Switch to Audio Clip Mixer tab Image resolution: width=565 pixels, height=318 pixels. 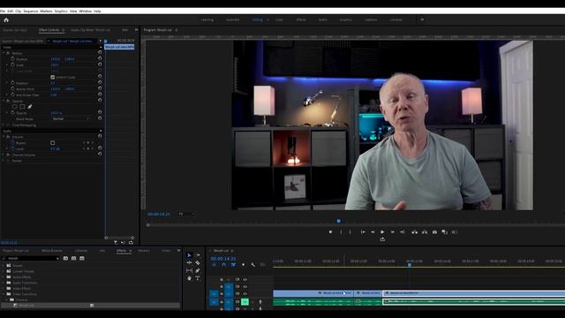pyautogui.click(x=90, y=30)
